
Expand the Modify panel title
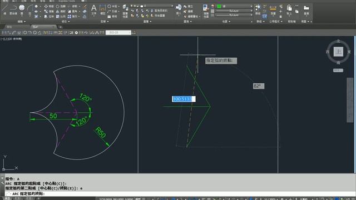point(66,22)
